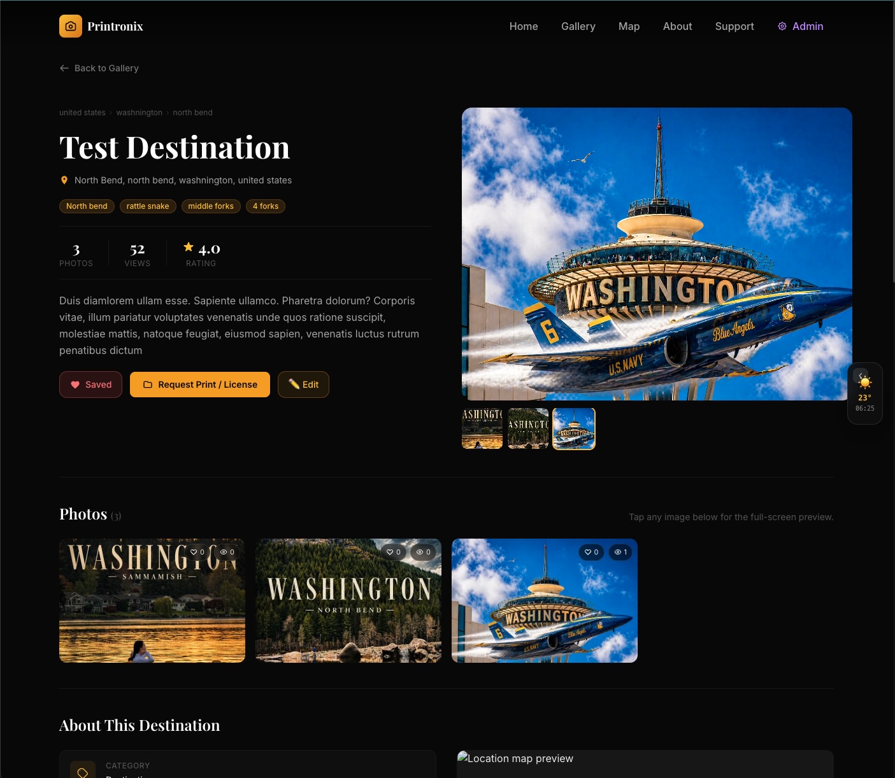Image resolution: width=895 pixels, height=778 pixels.
Task: Select the 'rattle snake' tag
Action: (x=148, y=206)
